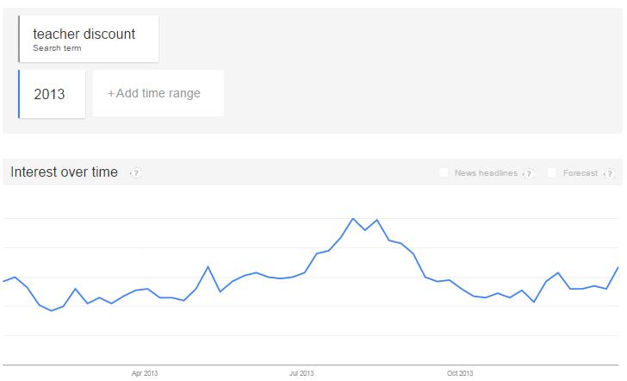627x381 pixels.
Task: Click the News headlines label
Action: 486,173
